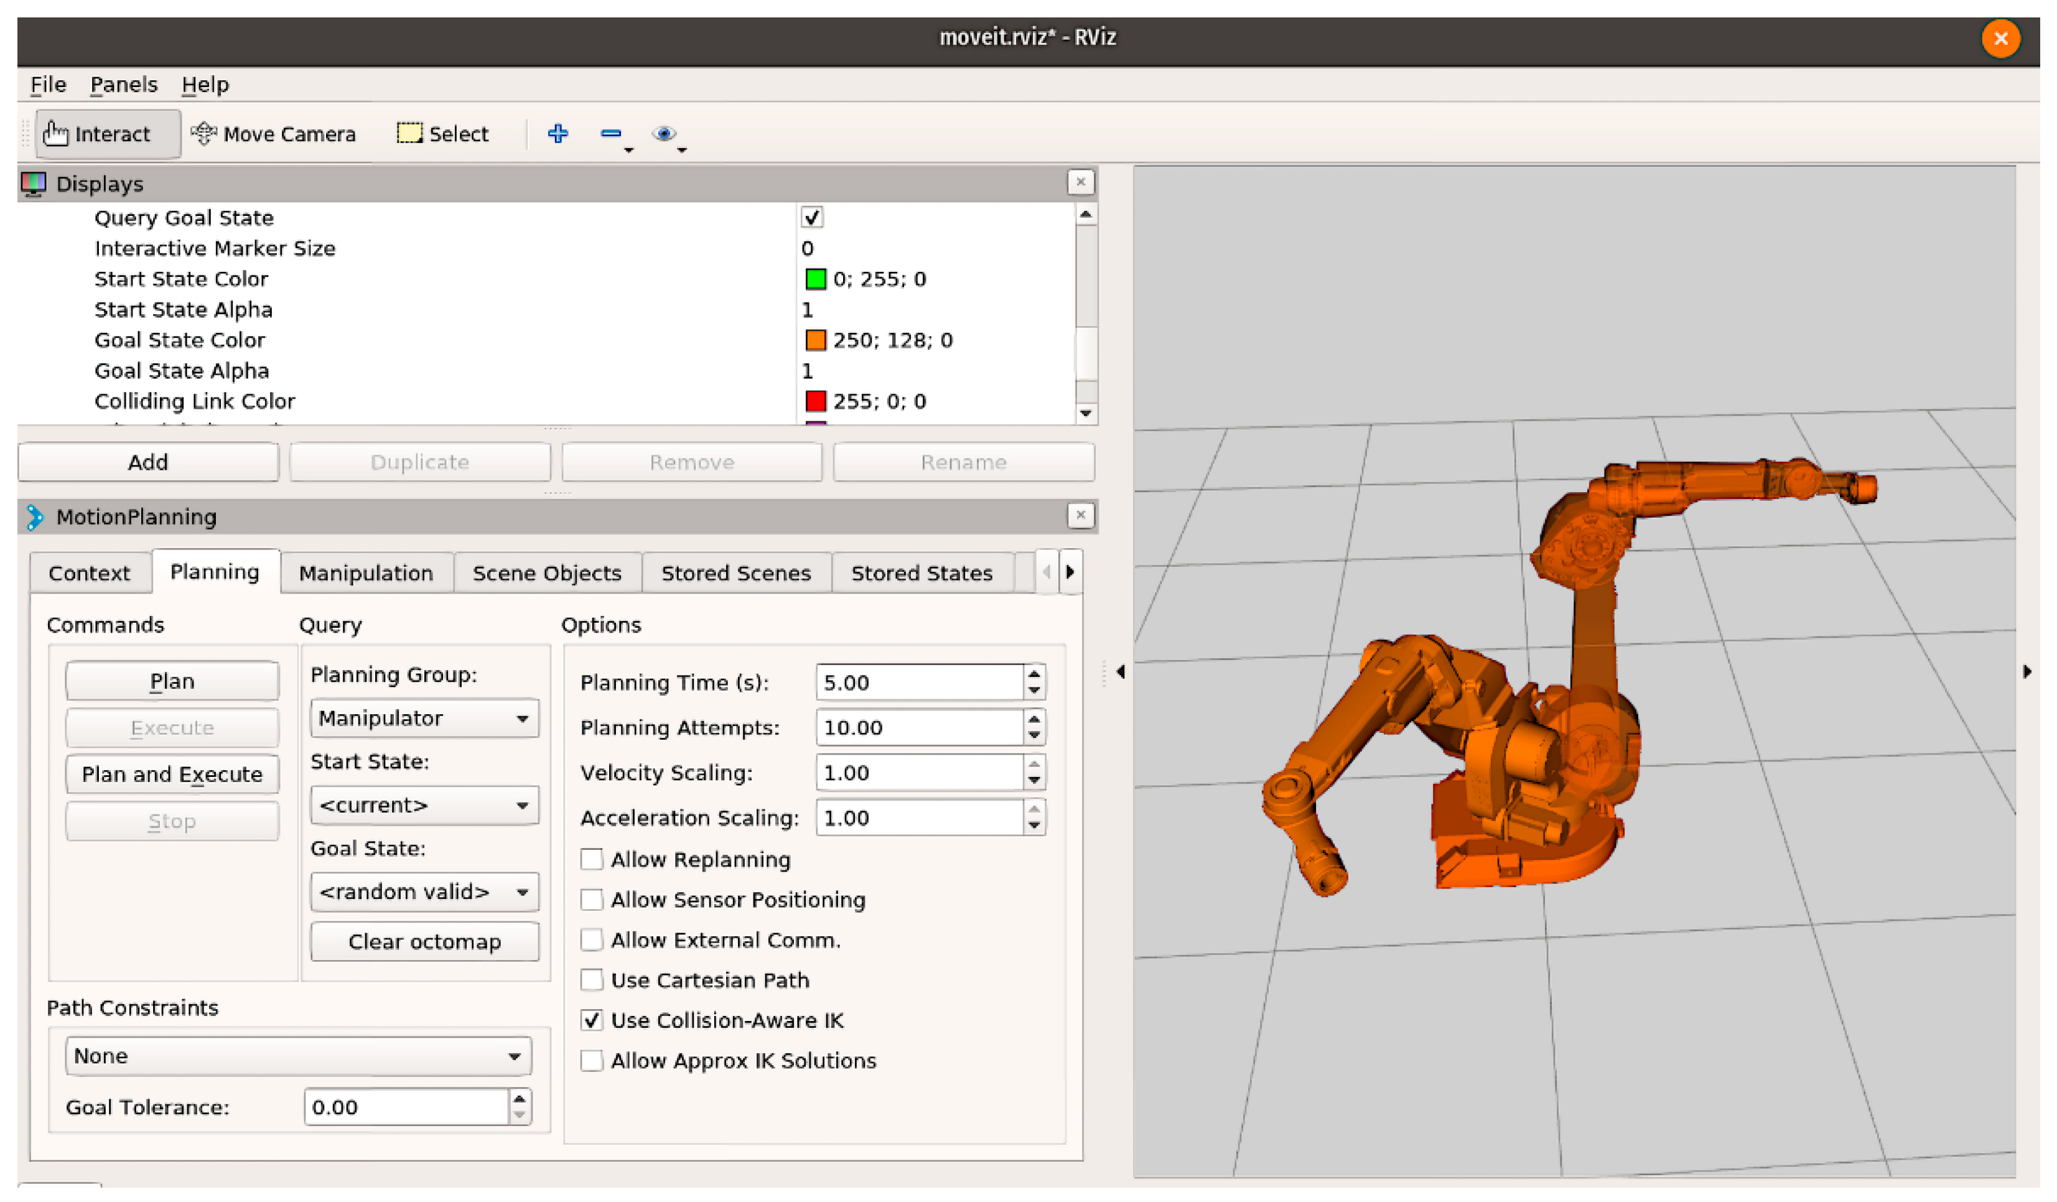Open the Planning Group Manipulator dropdown

click(x=424, y=719)
